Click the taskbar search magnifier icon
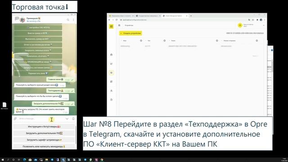The width and height of the screenshot is (288, 162). pos(8,160)
